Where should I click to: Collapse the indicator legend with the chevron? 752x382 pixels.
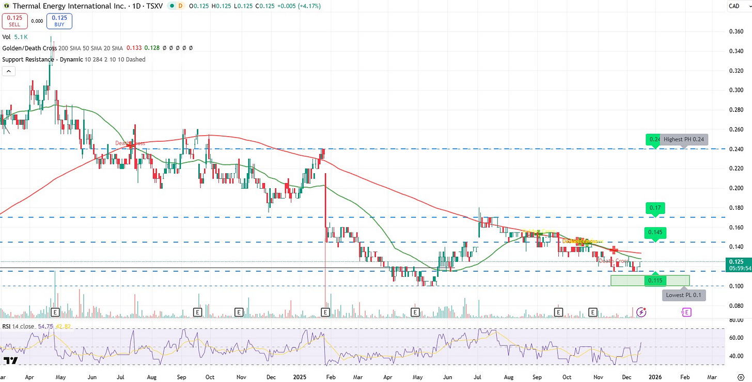(x=8, y=72)
